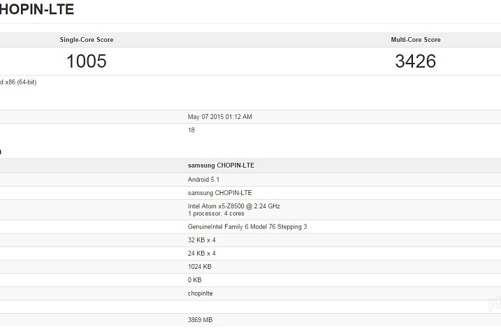This screenshot has width=501, height=334.
Task: Click the 0 KB cache value
Action: [x=194, y=280]
